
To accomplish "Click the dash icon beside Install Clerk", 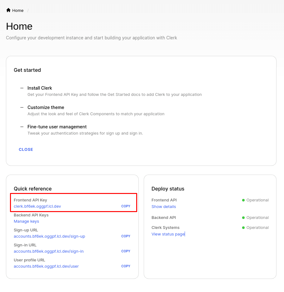I will [x=22, y=88].
